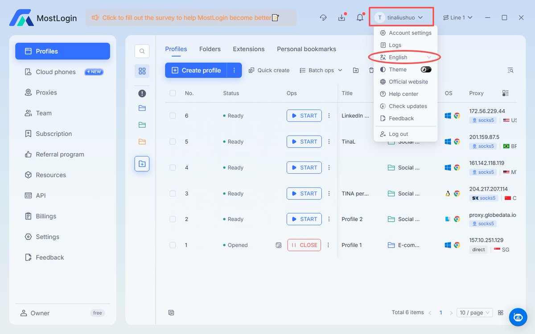Image resolution: width=535 pixels, height=334 pixels.
Task: Select the all-profiles grid icon
Action: coord(142,71)
